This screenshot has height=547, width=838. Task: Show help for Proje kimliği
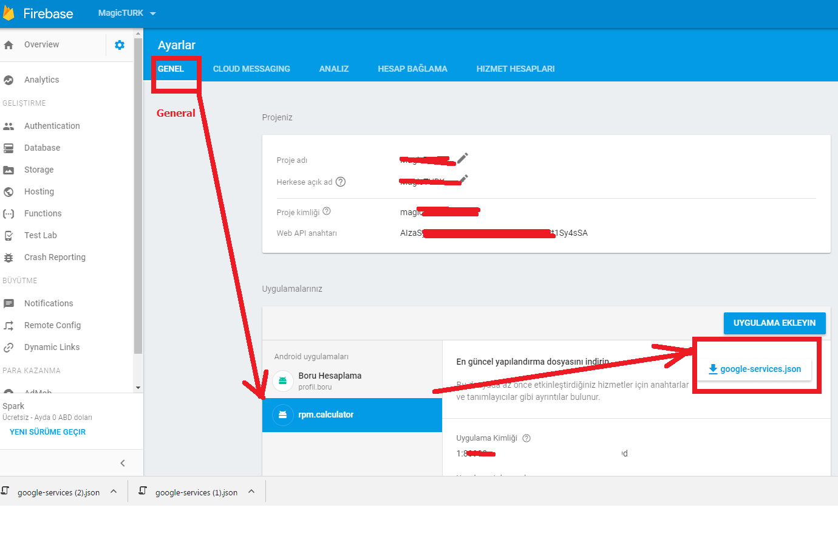(x=327, y=212)
